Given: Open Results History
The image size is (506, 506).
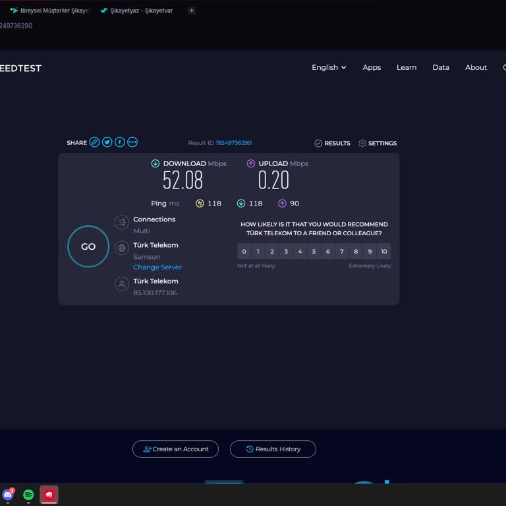Looking at the screenshot, I should pos(273,449).
